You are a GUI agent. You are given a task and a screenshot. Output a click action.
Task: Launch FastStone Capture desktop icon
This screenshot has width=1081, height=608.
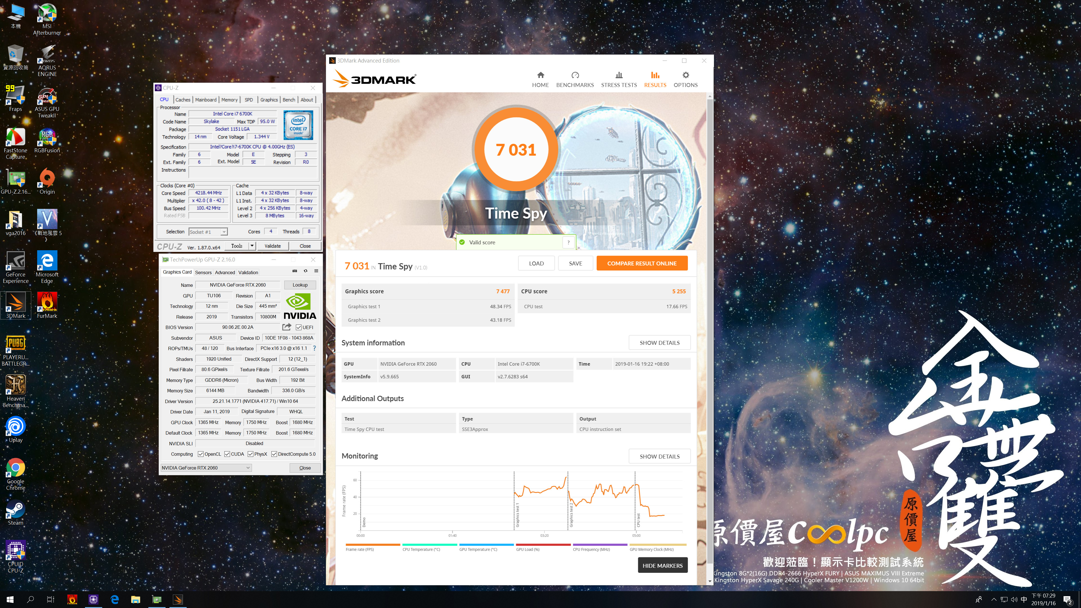tap(15, 144)
